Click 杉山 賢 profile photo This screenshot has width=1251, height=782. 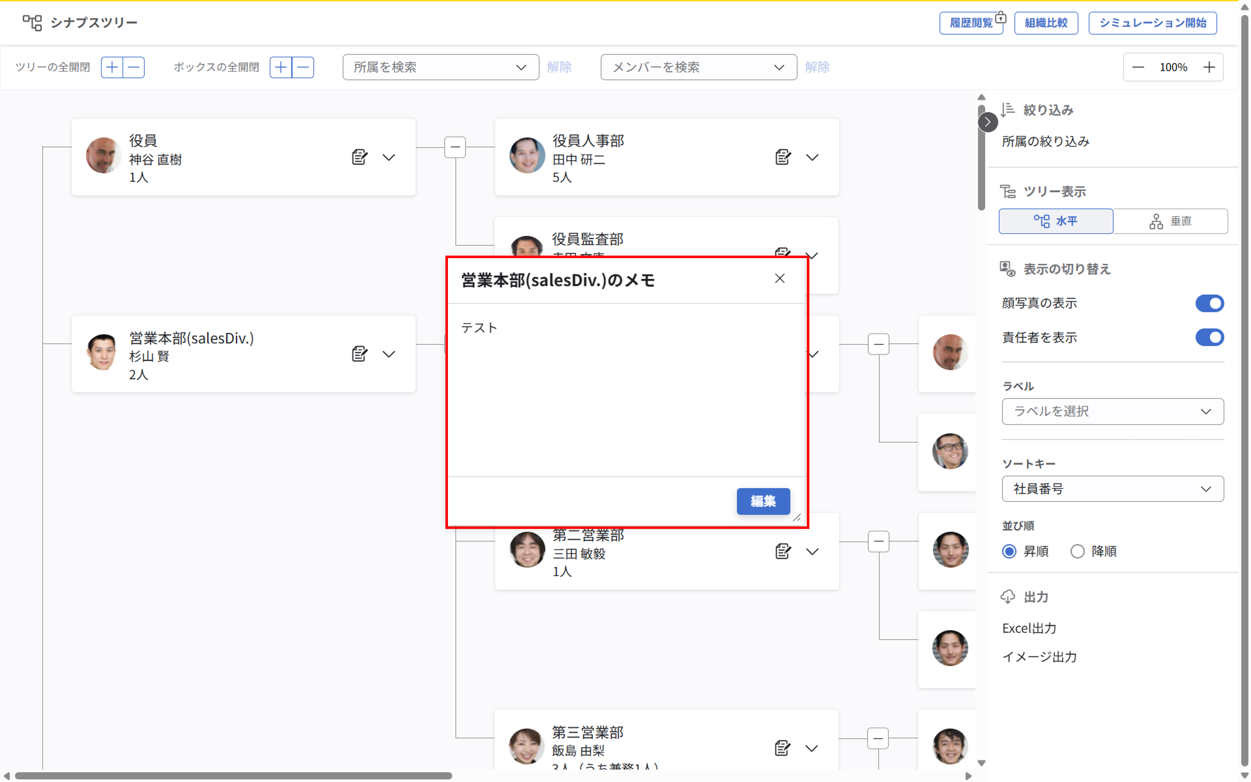103,352
